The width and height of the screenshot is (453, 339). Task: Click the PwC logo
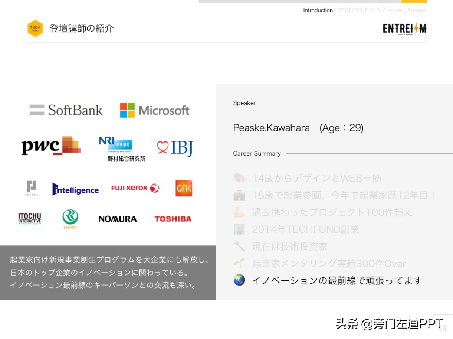[x=51, y=146]
